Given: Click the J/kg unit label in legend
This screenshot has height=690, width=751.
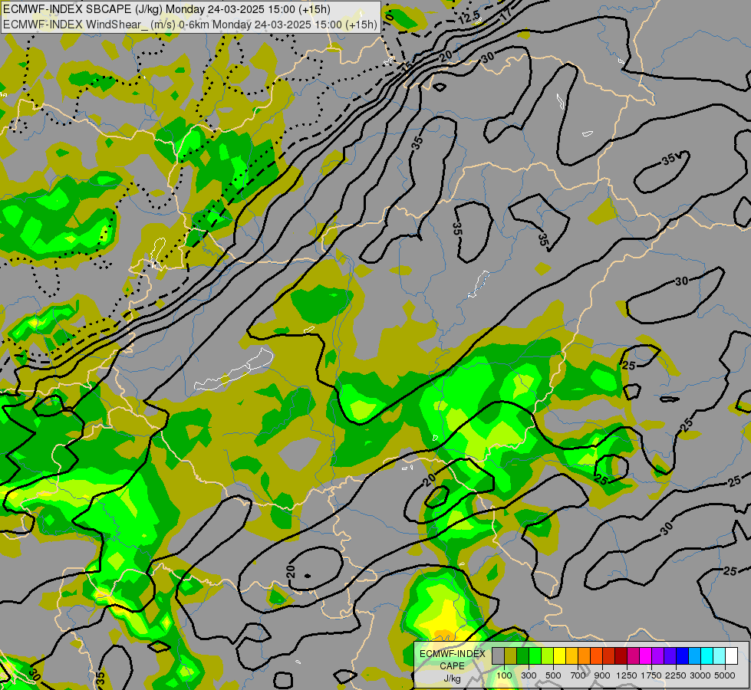Looking at the screenshot, I should (452, 678).
